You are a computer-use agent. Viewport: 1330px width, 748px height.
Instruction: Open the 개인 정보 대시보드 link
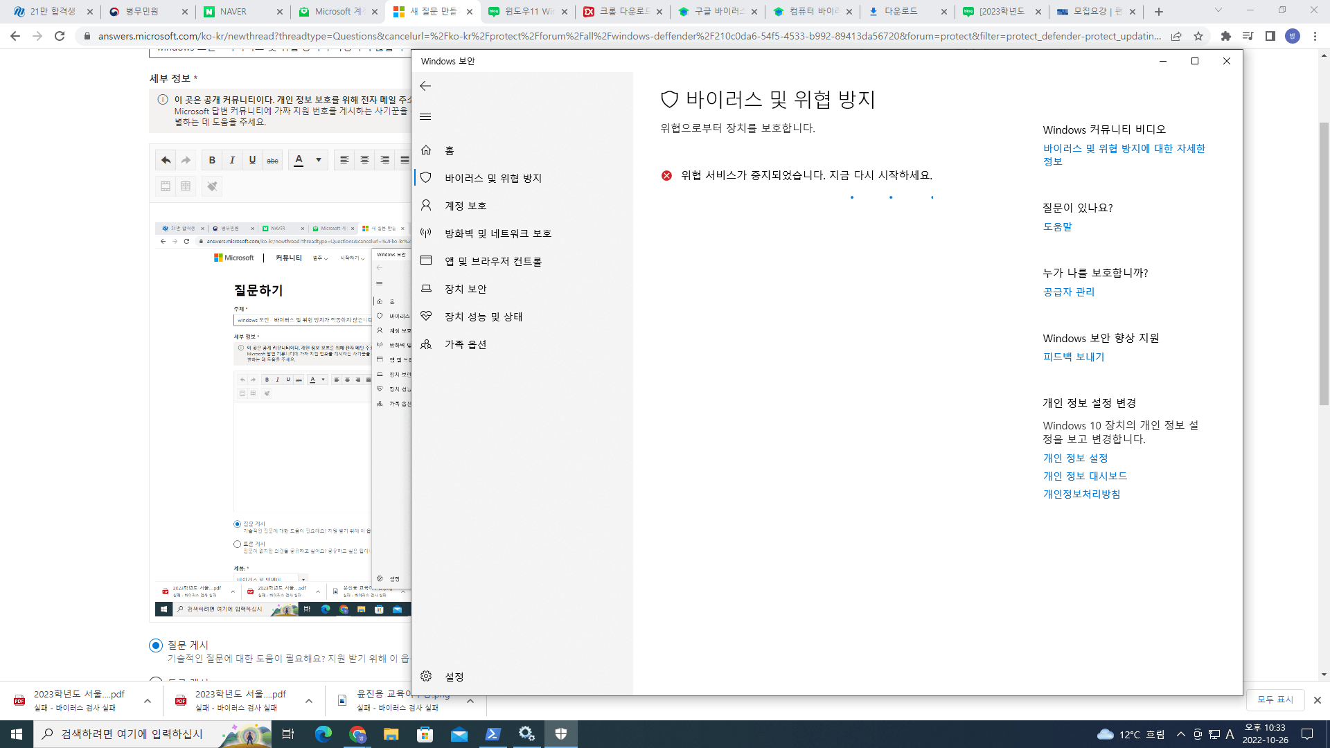(x=1085, y=476)
